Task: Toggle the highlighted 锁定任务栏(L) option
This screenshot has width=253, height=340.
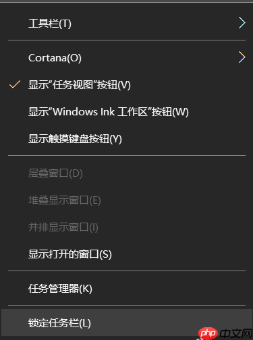Action: [126, 322]
